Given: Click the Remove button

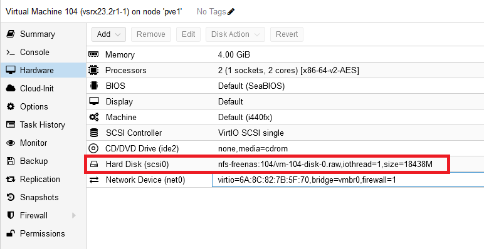Looking at the screenshot, I should pos(151,34).
